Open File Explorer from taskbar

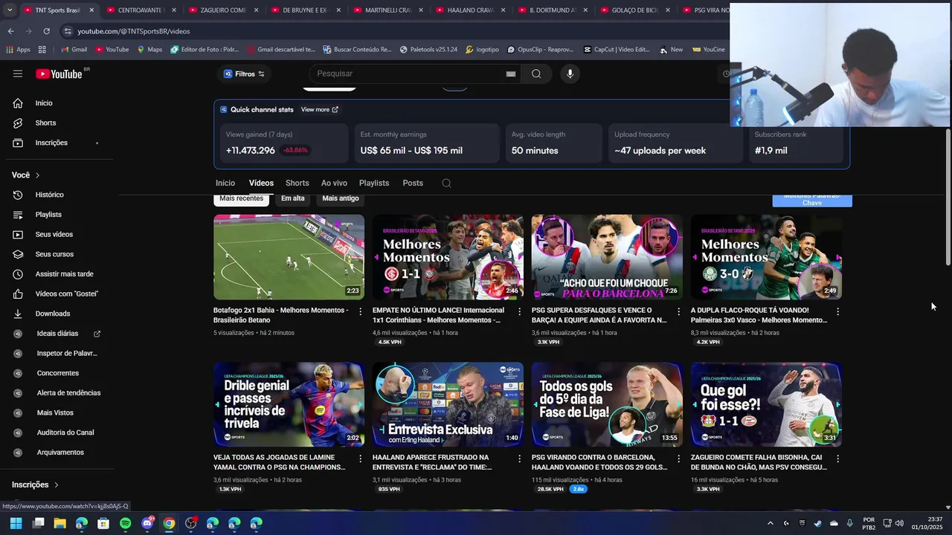[59, 523]
